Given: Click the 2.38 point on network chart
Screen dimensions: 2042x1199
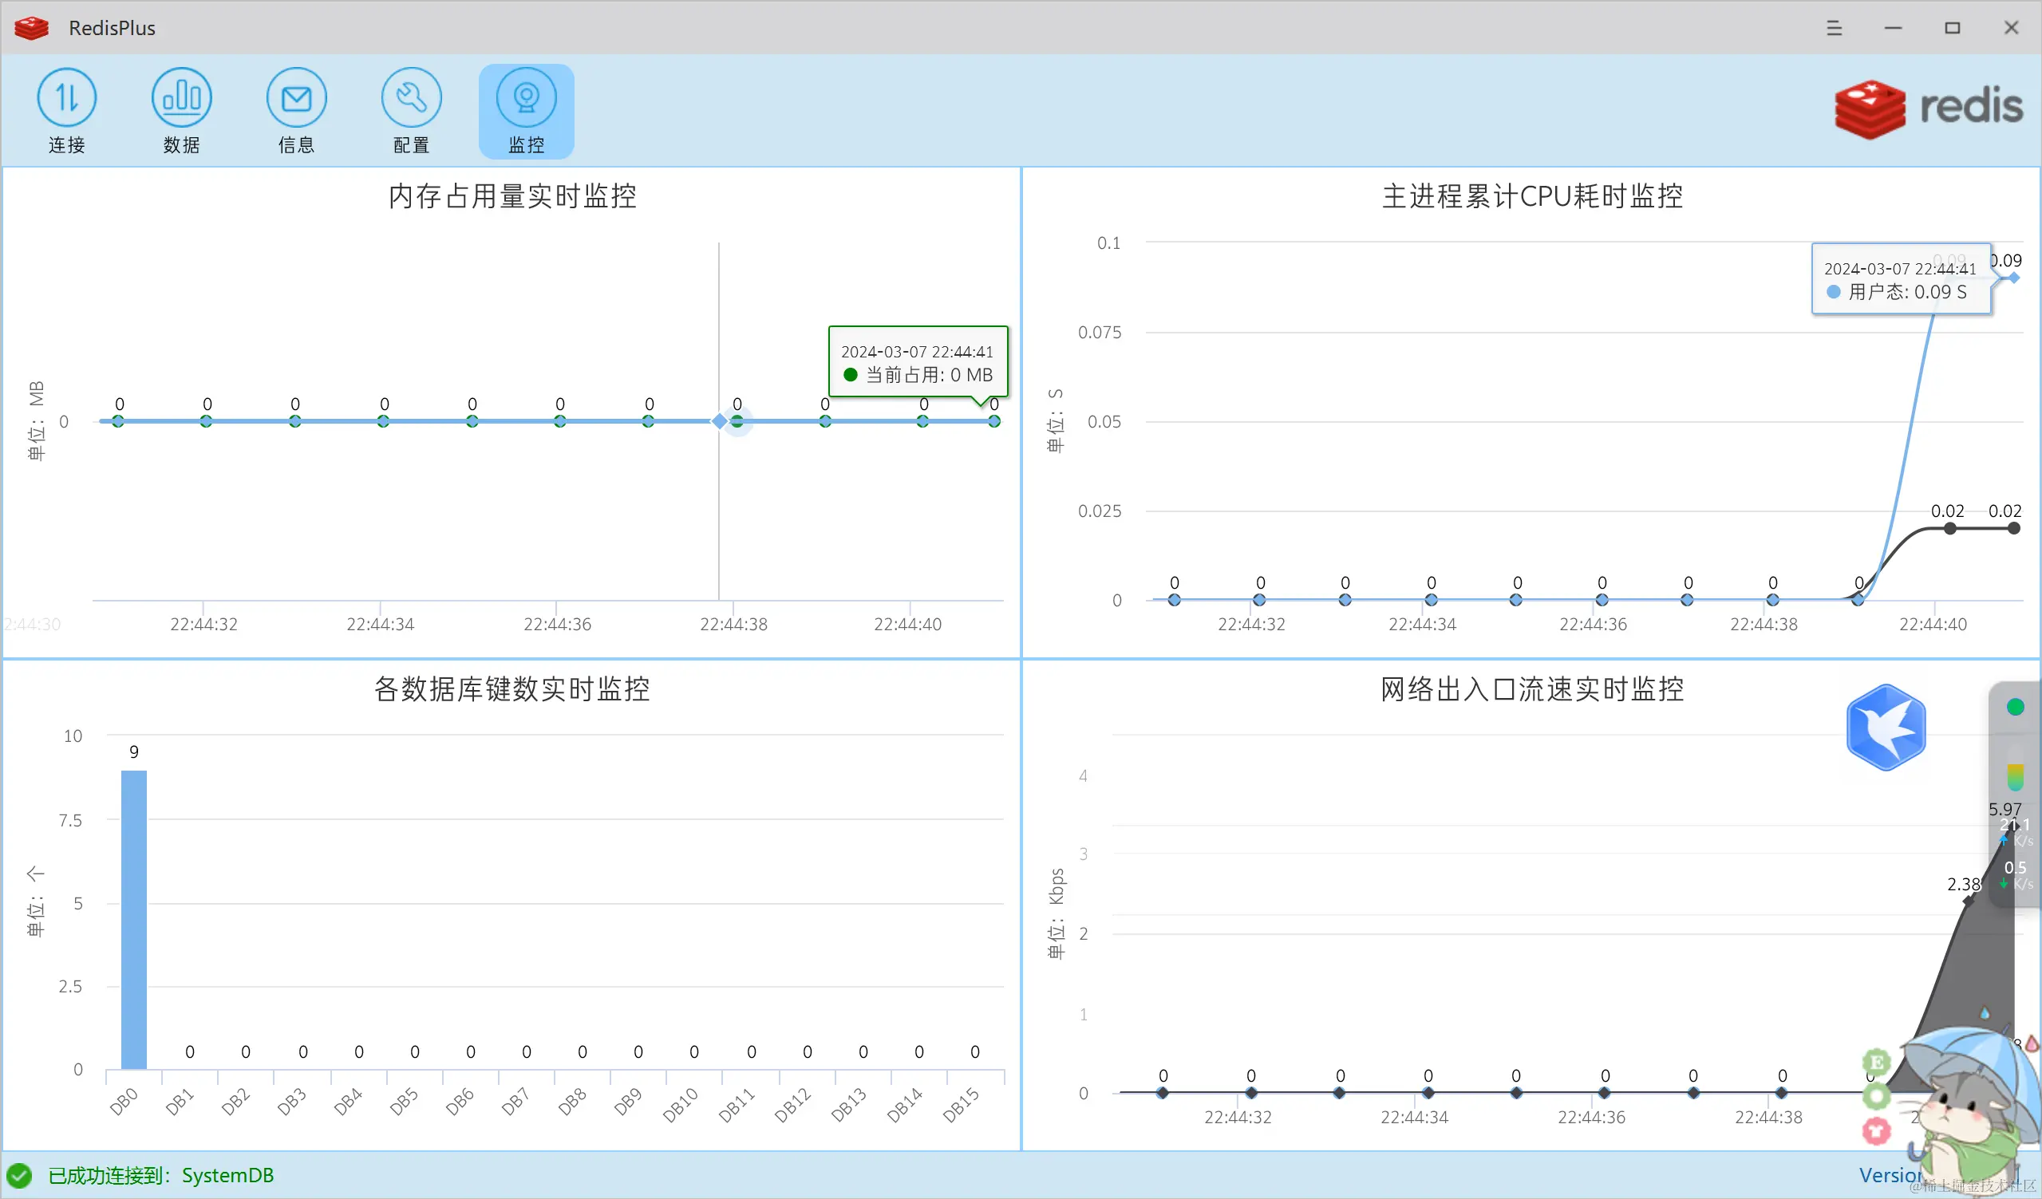Looking at the screenshot, I should click(1969, 901).
